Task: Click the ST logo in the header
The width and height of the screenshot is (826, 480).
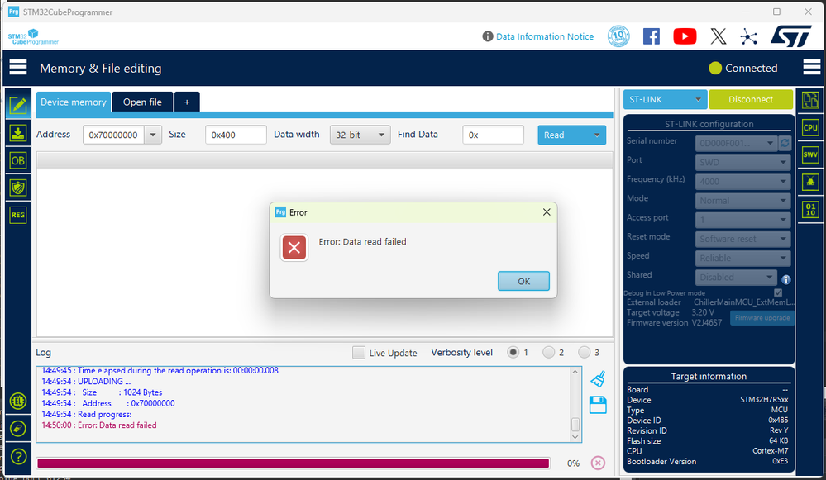Action: point(791,36)
